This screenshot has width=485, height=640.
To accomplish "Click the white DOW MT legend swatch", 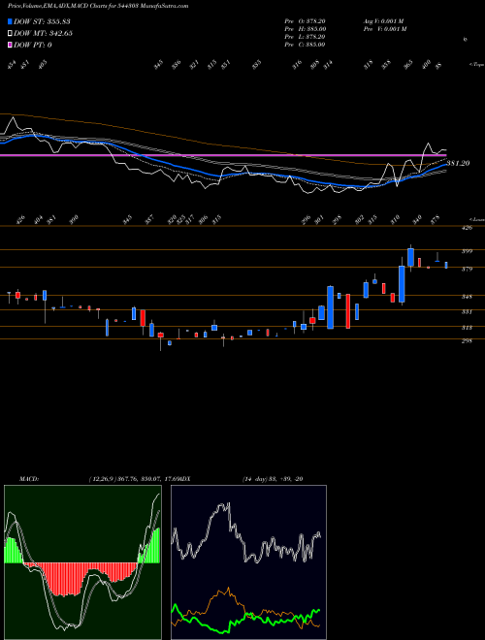I will pyautogui.click(x=10, y=34).
